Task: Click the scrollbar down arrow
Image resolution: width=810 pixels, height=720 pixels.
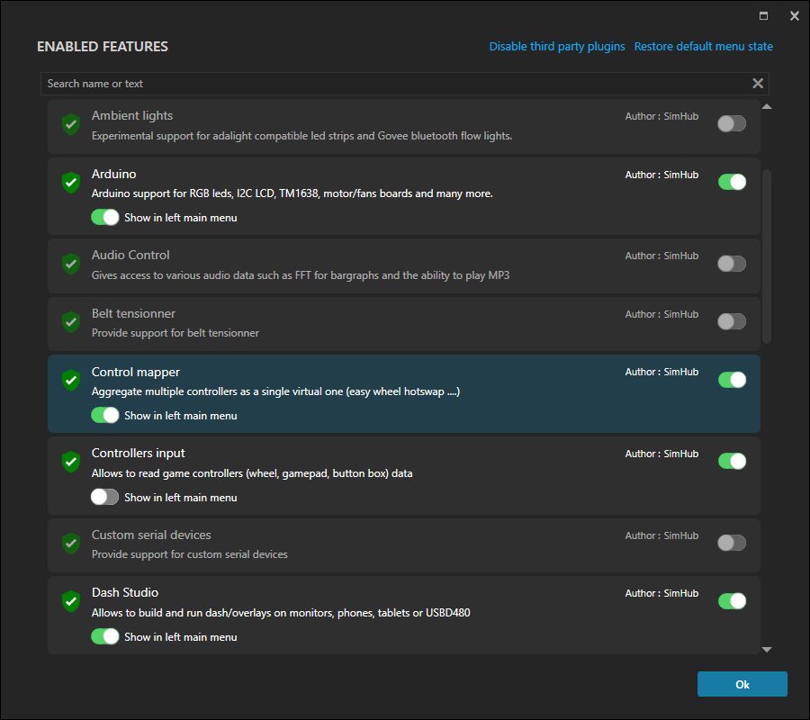Action: point(767,650)
